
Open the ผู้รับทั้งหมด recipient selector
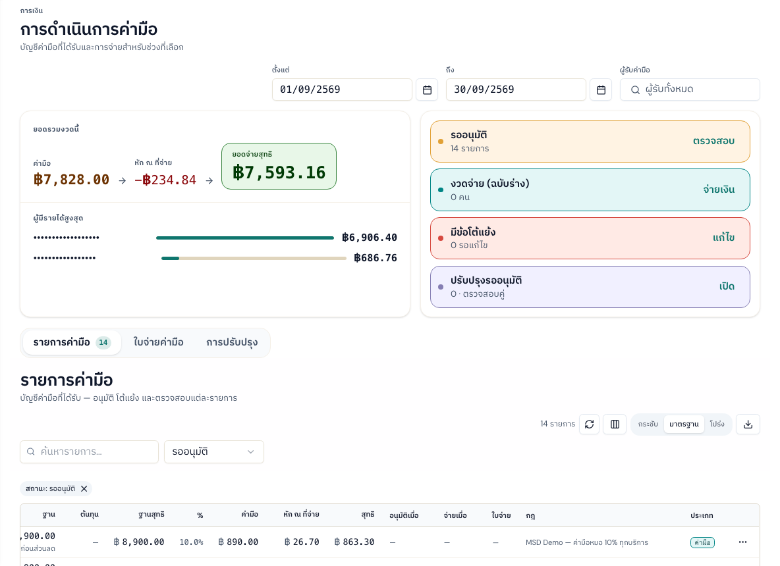click(690, 90)
